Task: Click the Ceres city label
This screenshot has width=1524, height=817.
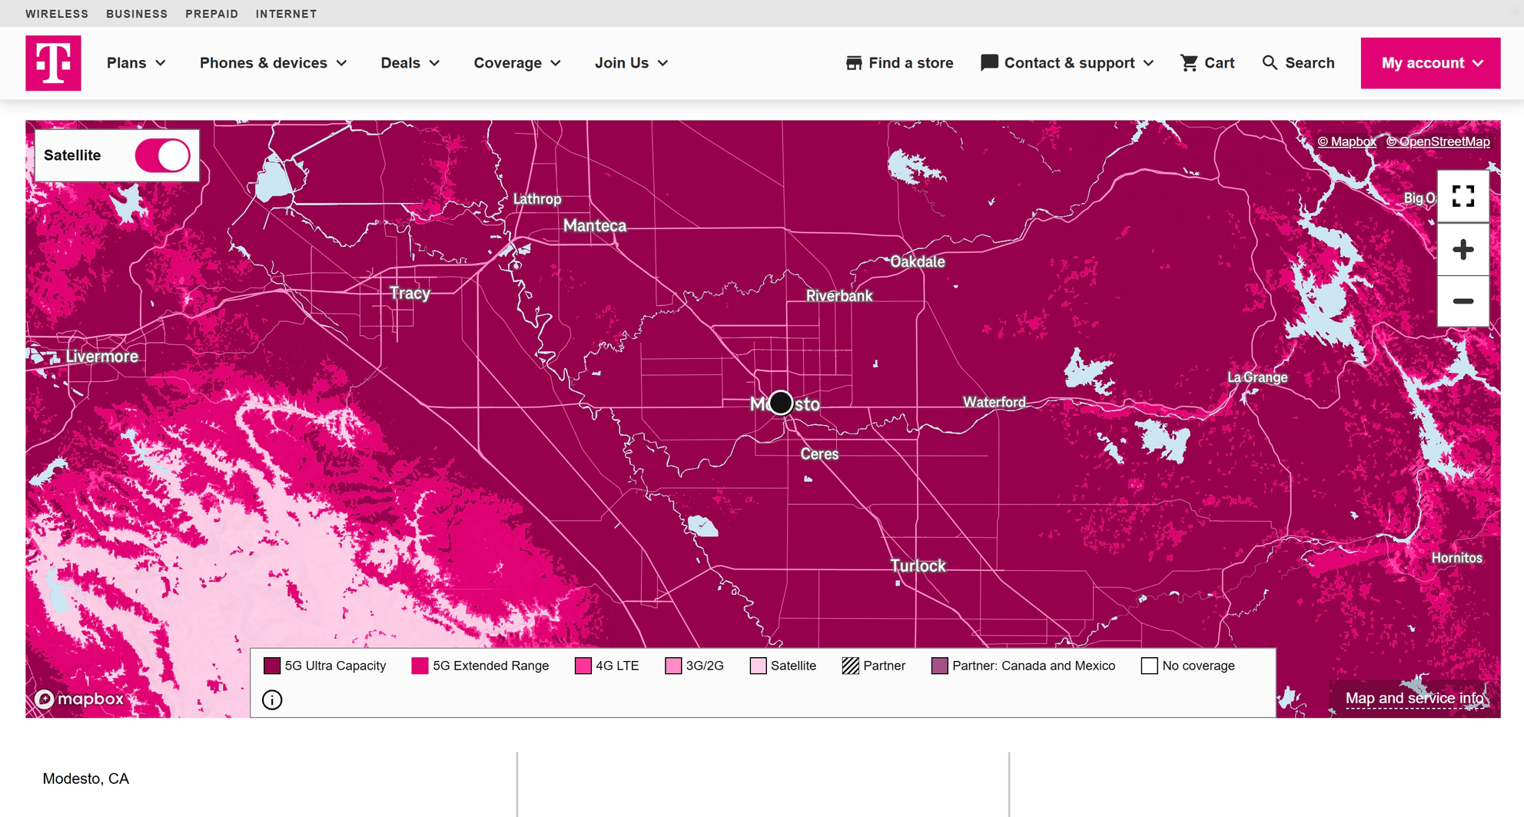Action: coord(819,454)
